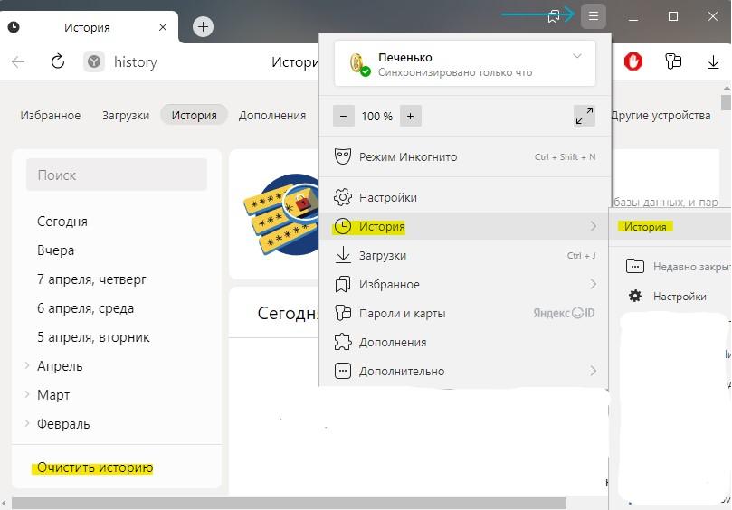Open Загрузки from the main menu
Viewport: 732px width, 510px height.
(x=465, y=255)
